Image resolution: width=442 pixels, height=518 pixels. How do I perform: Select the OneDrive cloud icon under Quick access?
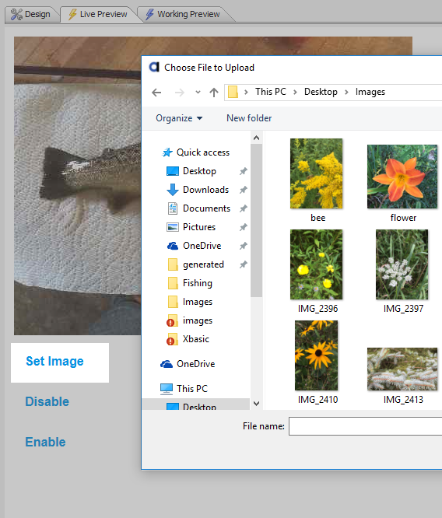(x=173, y=246)
